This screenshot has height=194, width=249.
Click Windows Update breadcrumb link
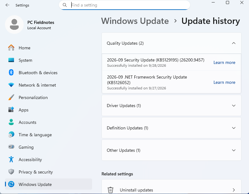pyautogui.click(x=135, y=21)
